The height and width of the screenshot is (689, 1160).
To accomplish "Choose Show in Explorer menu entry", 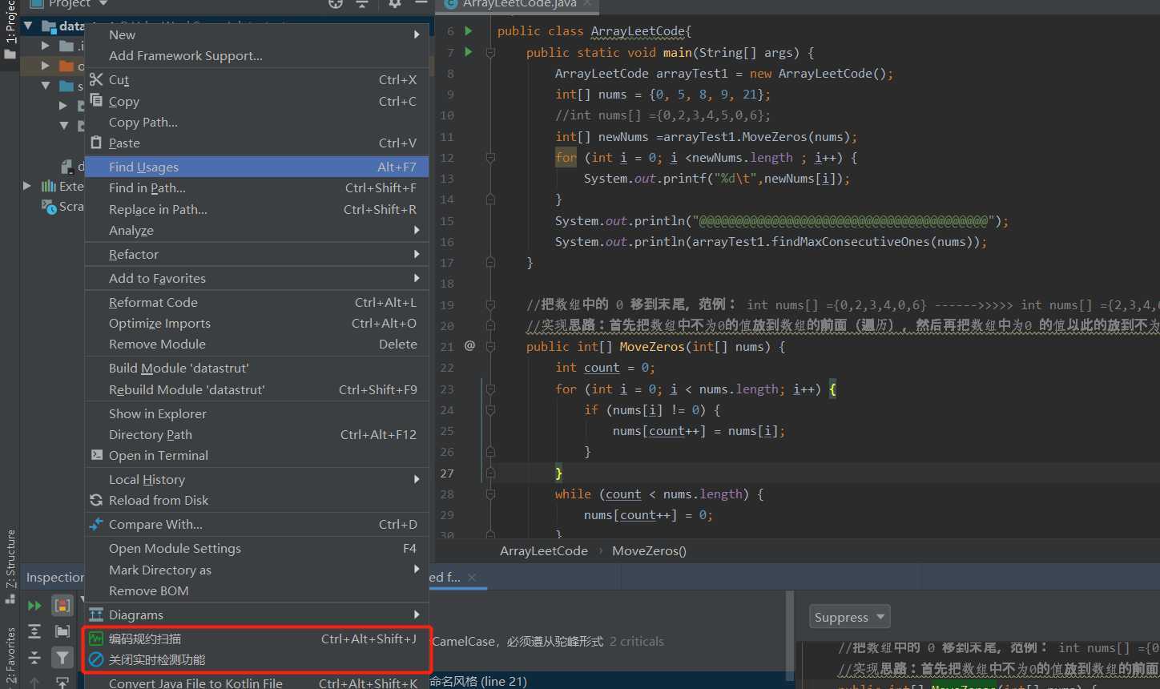I will click(x=257, y=413).
